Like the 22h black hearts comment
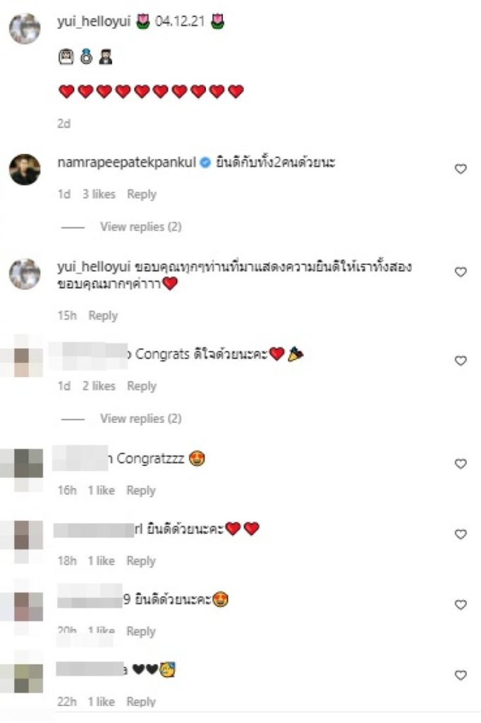Image resolution: width=481 pixels, height=723 pixels. (x=461, y=675)
